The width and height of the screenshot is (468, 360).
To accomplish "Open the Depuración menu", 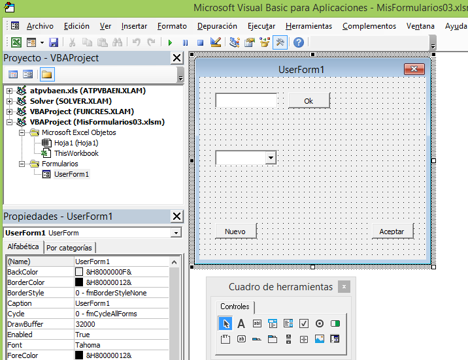I will (x=217, y=26).
